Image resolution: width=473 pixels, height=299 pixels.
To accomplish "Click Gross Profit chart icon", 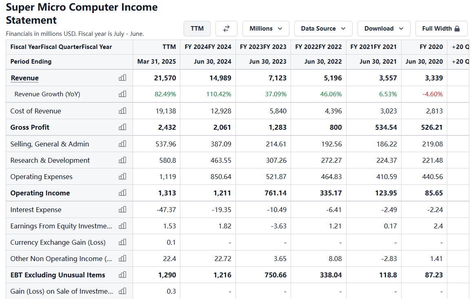I will 122,127.
